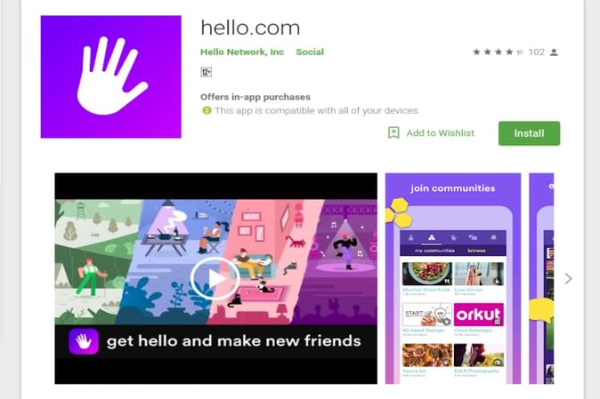Open the join communities screenshot
The height and width of the screenshot is (399, 600).
click(x=453, y=278)
